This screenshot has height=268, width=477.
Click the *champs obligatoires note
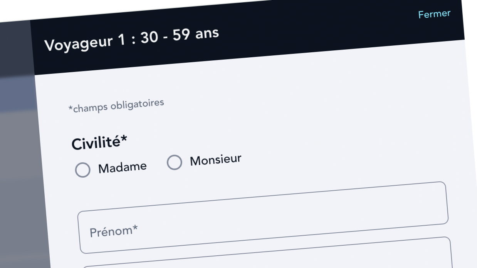click(x=116, y=106)
